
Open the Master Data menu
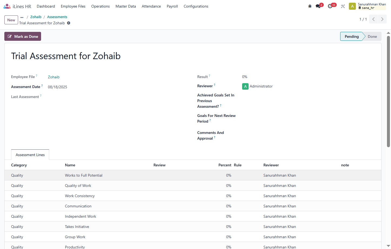coord(126,6)
